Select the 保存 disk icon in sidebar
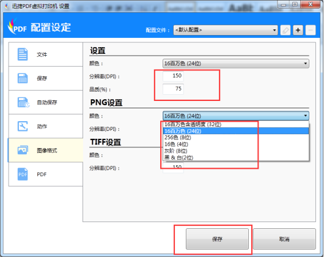Viewport: 324px width, 257px height. (x=23, y=78)
